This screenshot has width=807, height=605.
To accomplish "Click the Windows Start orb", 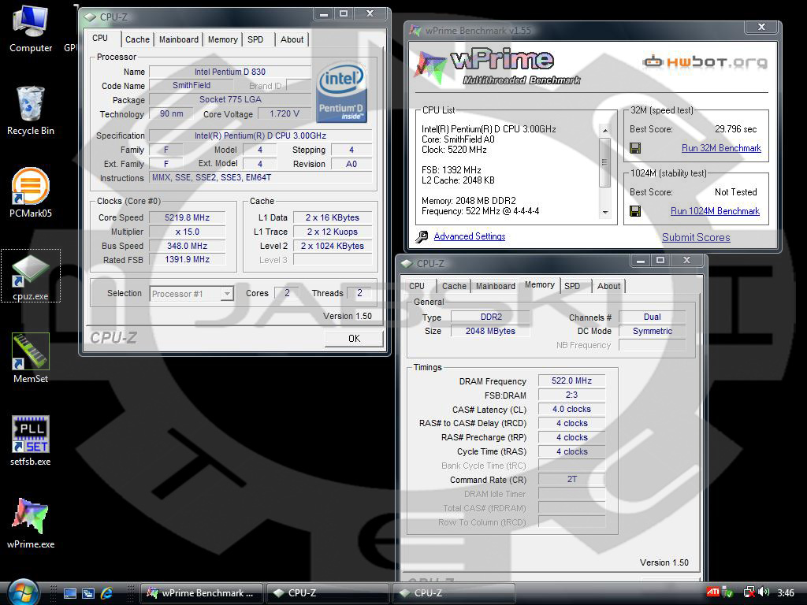I will [x=23, y=592].
